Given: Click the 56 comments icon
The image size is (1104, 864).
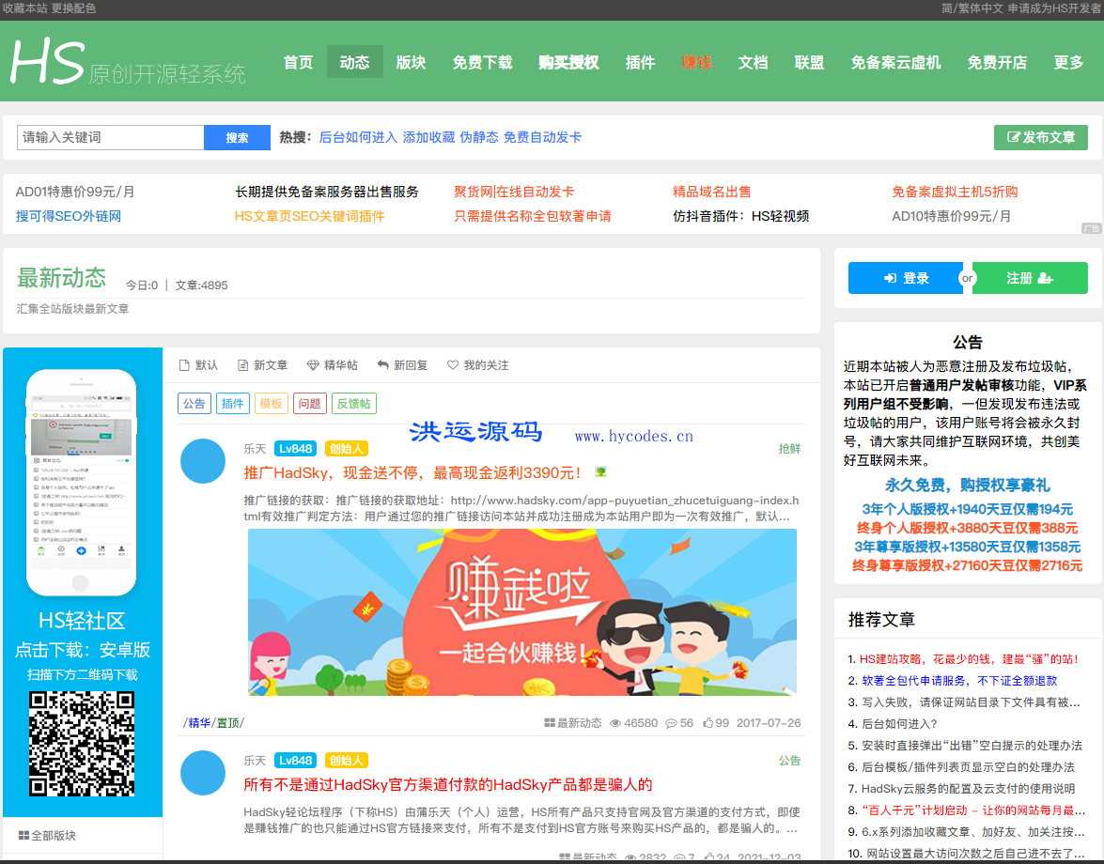Looking at the screenshot, I should [x=671, y=722].
